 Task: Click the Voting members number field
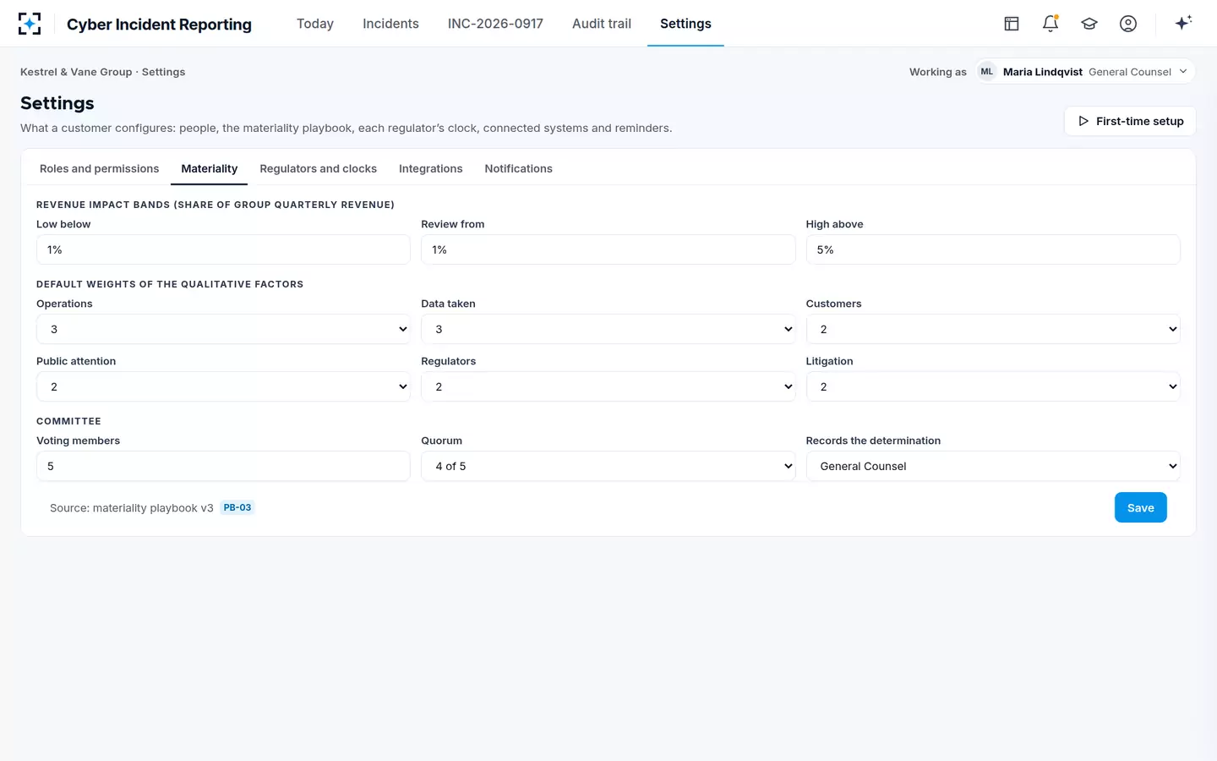pyautogui.click(x=223, y=466)
